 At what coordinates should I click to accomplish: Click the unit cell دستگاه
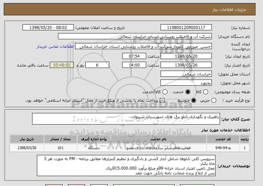pyautogui.click(x=94, y=148)
